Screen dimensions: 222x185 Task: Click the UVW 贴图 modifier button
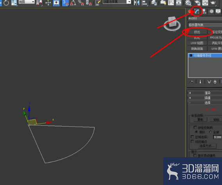(197, 43)
